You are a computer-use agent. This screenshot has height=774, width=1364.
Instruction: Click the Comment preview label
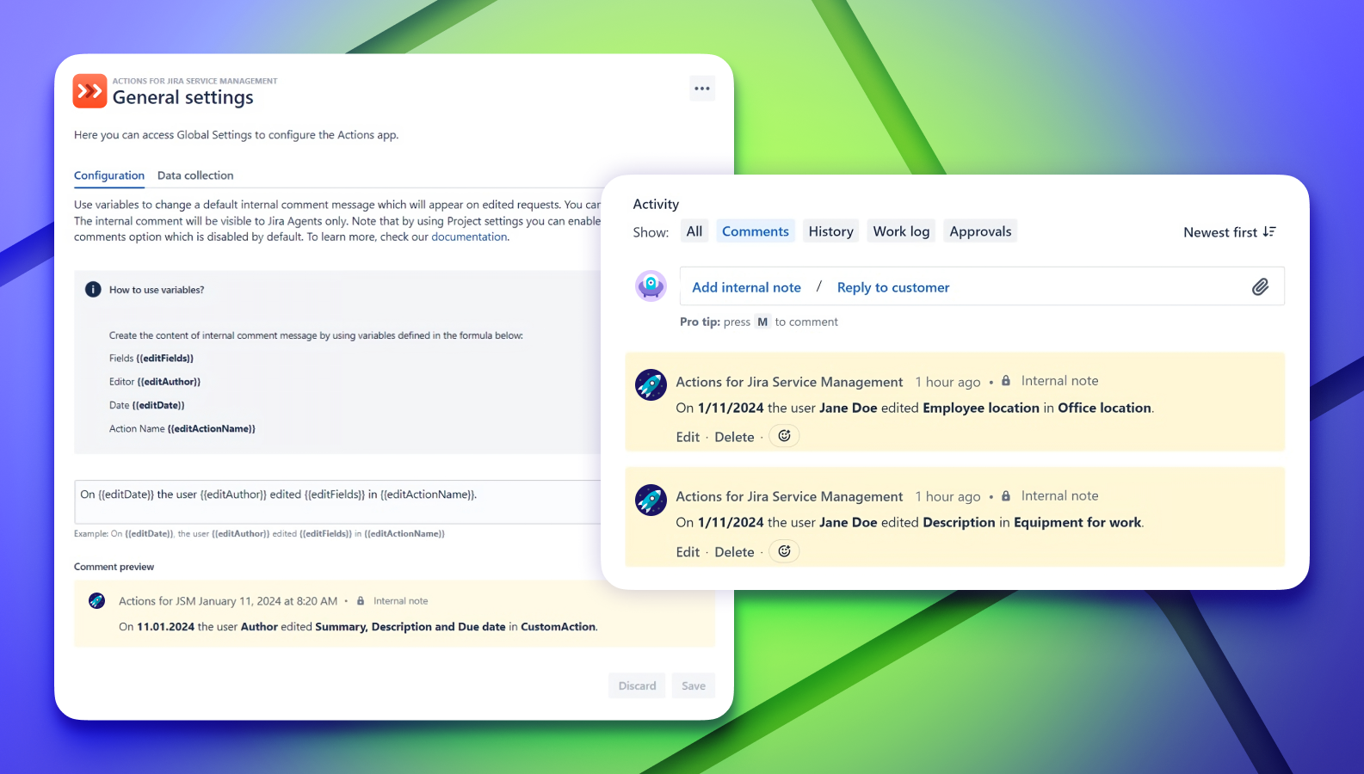point(114,567)
